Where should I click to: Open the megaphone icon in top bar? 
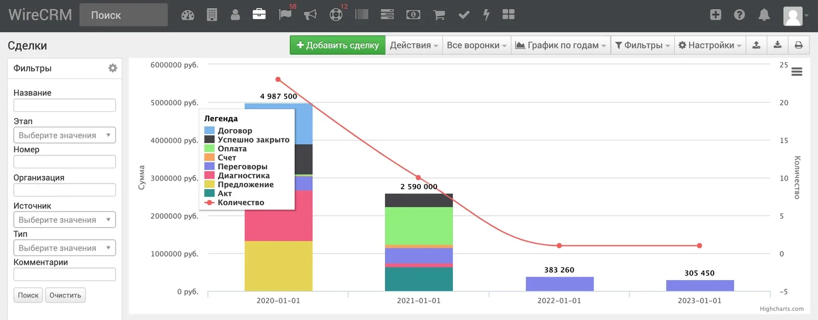[x=310, y=15]
